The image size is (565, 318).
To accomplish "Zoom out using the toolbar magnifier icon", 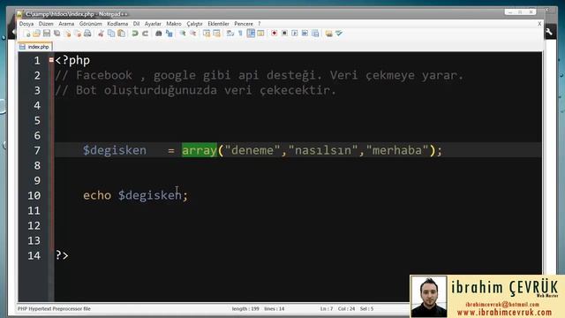I will (x=192, y=34).
